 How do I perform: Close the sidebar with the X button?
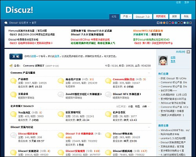click(188, 52)
